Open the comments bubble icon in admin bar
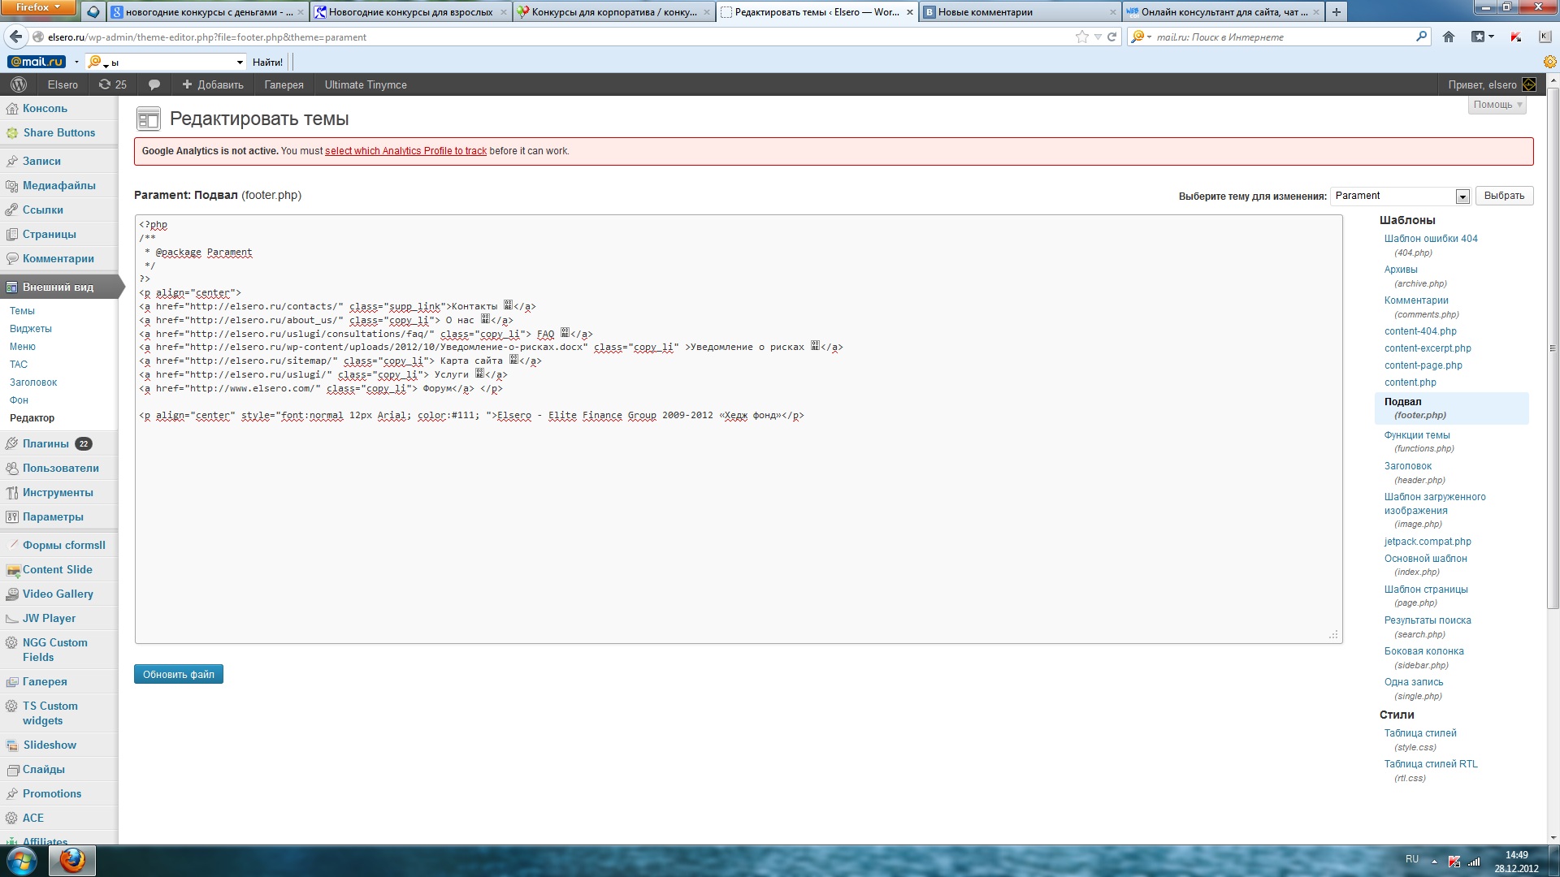Screen dimensions: 1560x877 pyautogui.click(x=154, y=84)
